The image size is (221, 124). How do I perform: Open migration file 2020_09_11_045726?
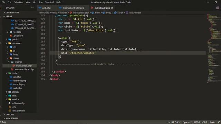pyautogui.click(x=25, y=28)
